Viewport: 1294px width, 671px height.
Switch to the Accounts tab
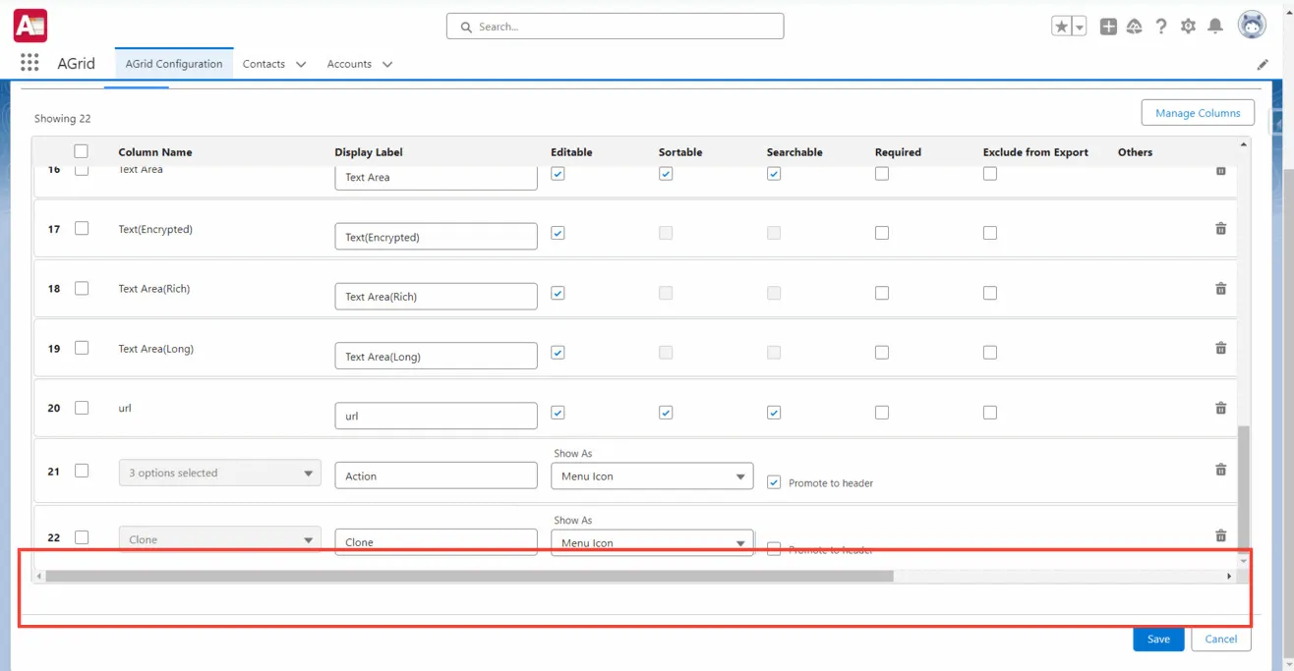(x=349, y=63)
